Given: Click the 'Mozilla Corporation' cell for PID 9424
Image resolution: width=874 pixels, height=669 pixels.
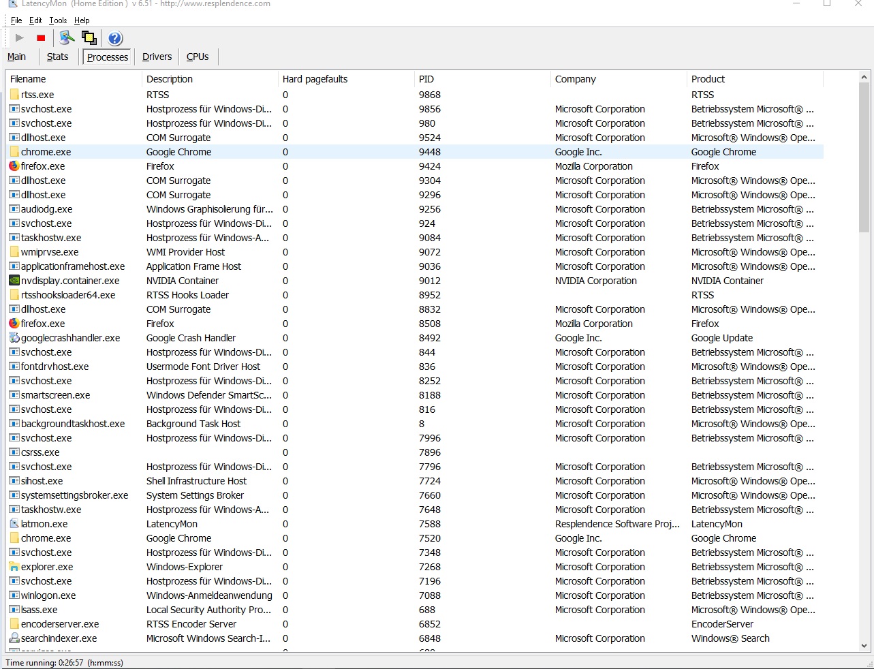Looking at the screenshot, I should point(594,166).
